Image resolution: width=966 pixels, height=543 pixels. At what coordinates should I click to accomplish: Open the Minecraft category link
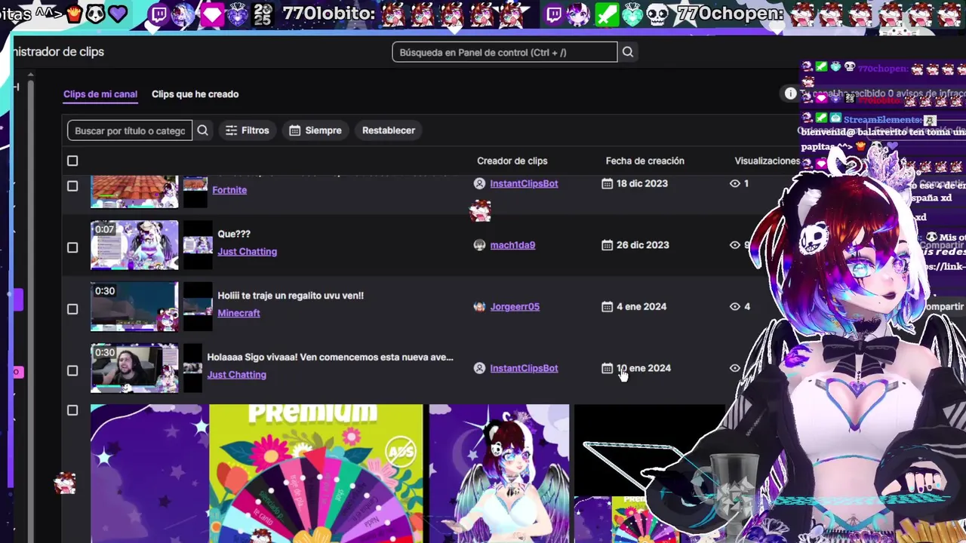[238, 313]
